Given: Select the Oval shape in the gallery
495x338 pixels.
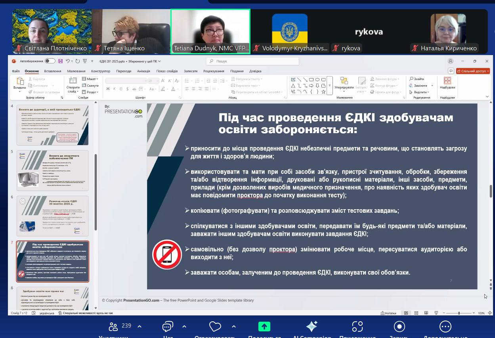Looking at the screenshot, I should pyautogui.click(x=318, y=79).
